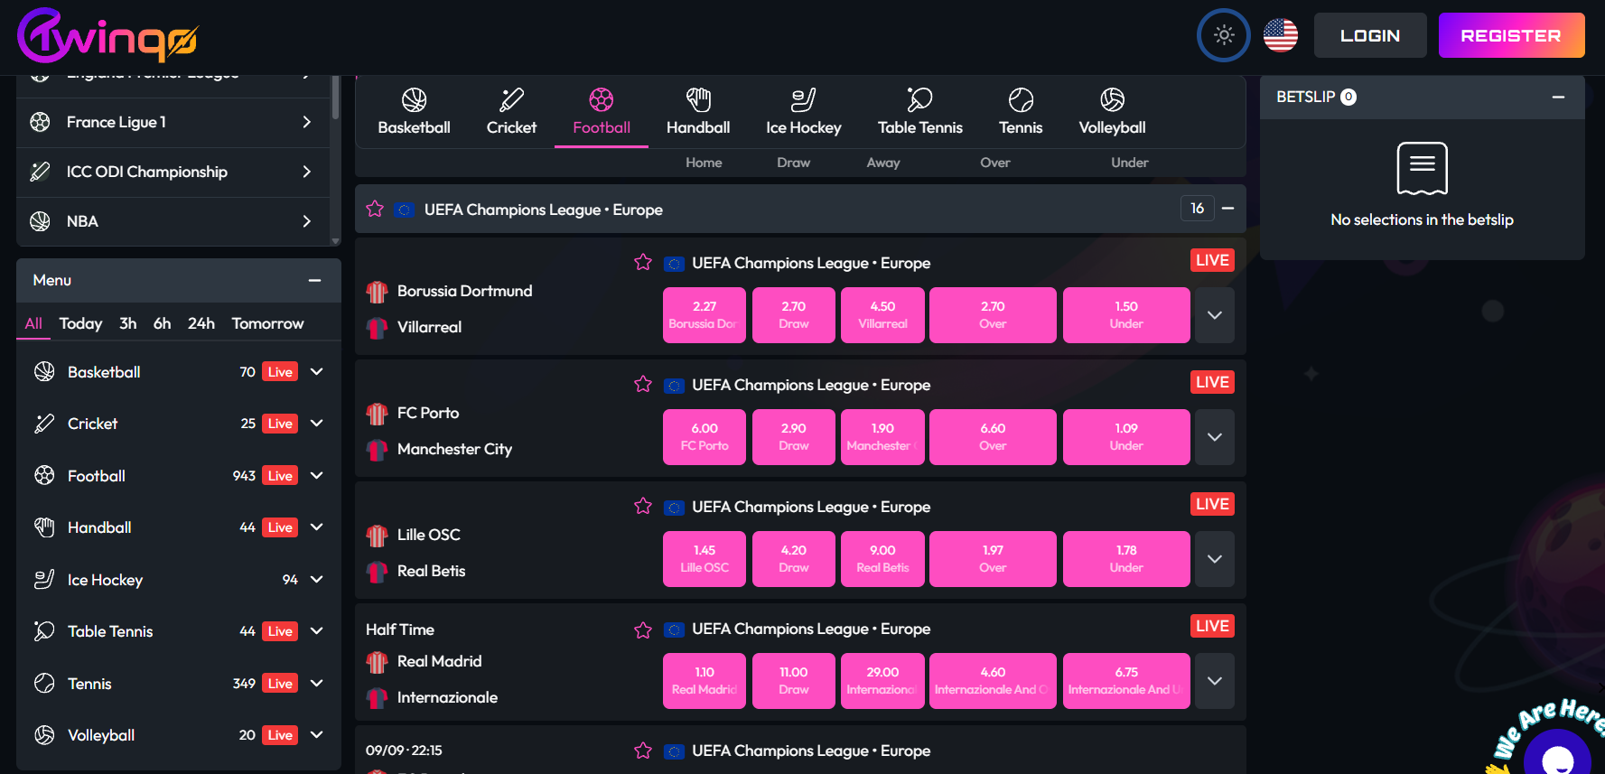
Task: Bet on Draw at 4.20 for Lille match
Action: (794, 559)
